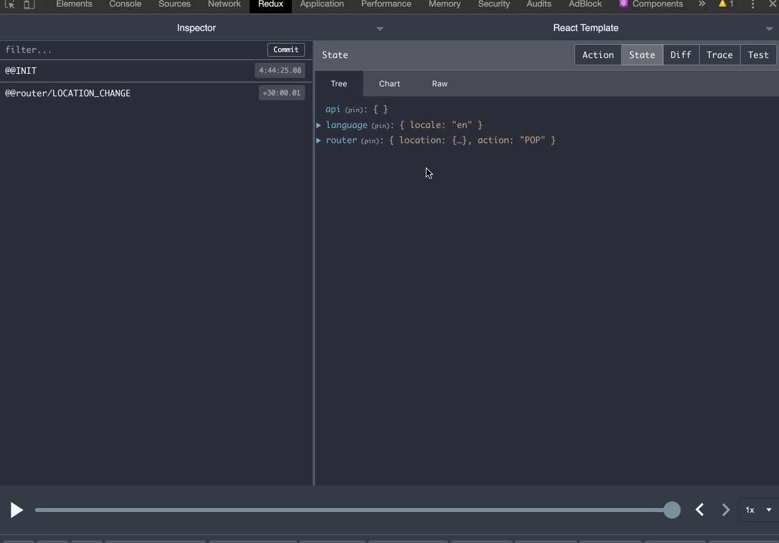Open DevTools three-dot options menu
This screenshot has height=543, width=779.
tap(753, 5)
